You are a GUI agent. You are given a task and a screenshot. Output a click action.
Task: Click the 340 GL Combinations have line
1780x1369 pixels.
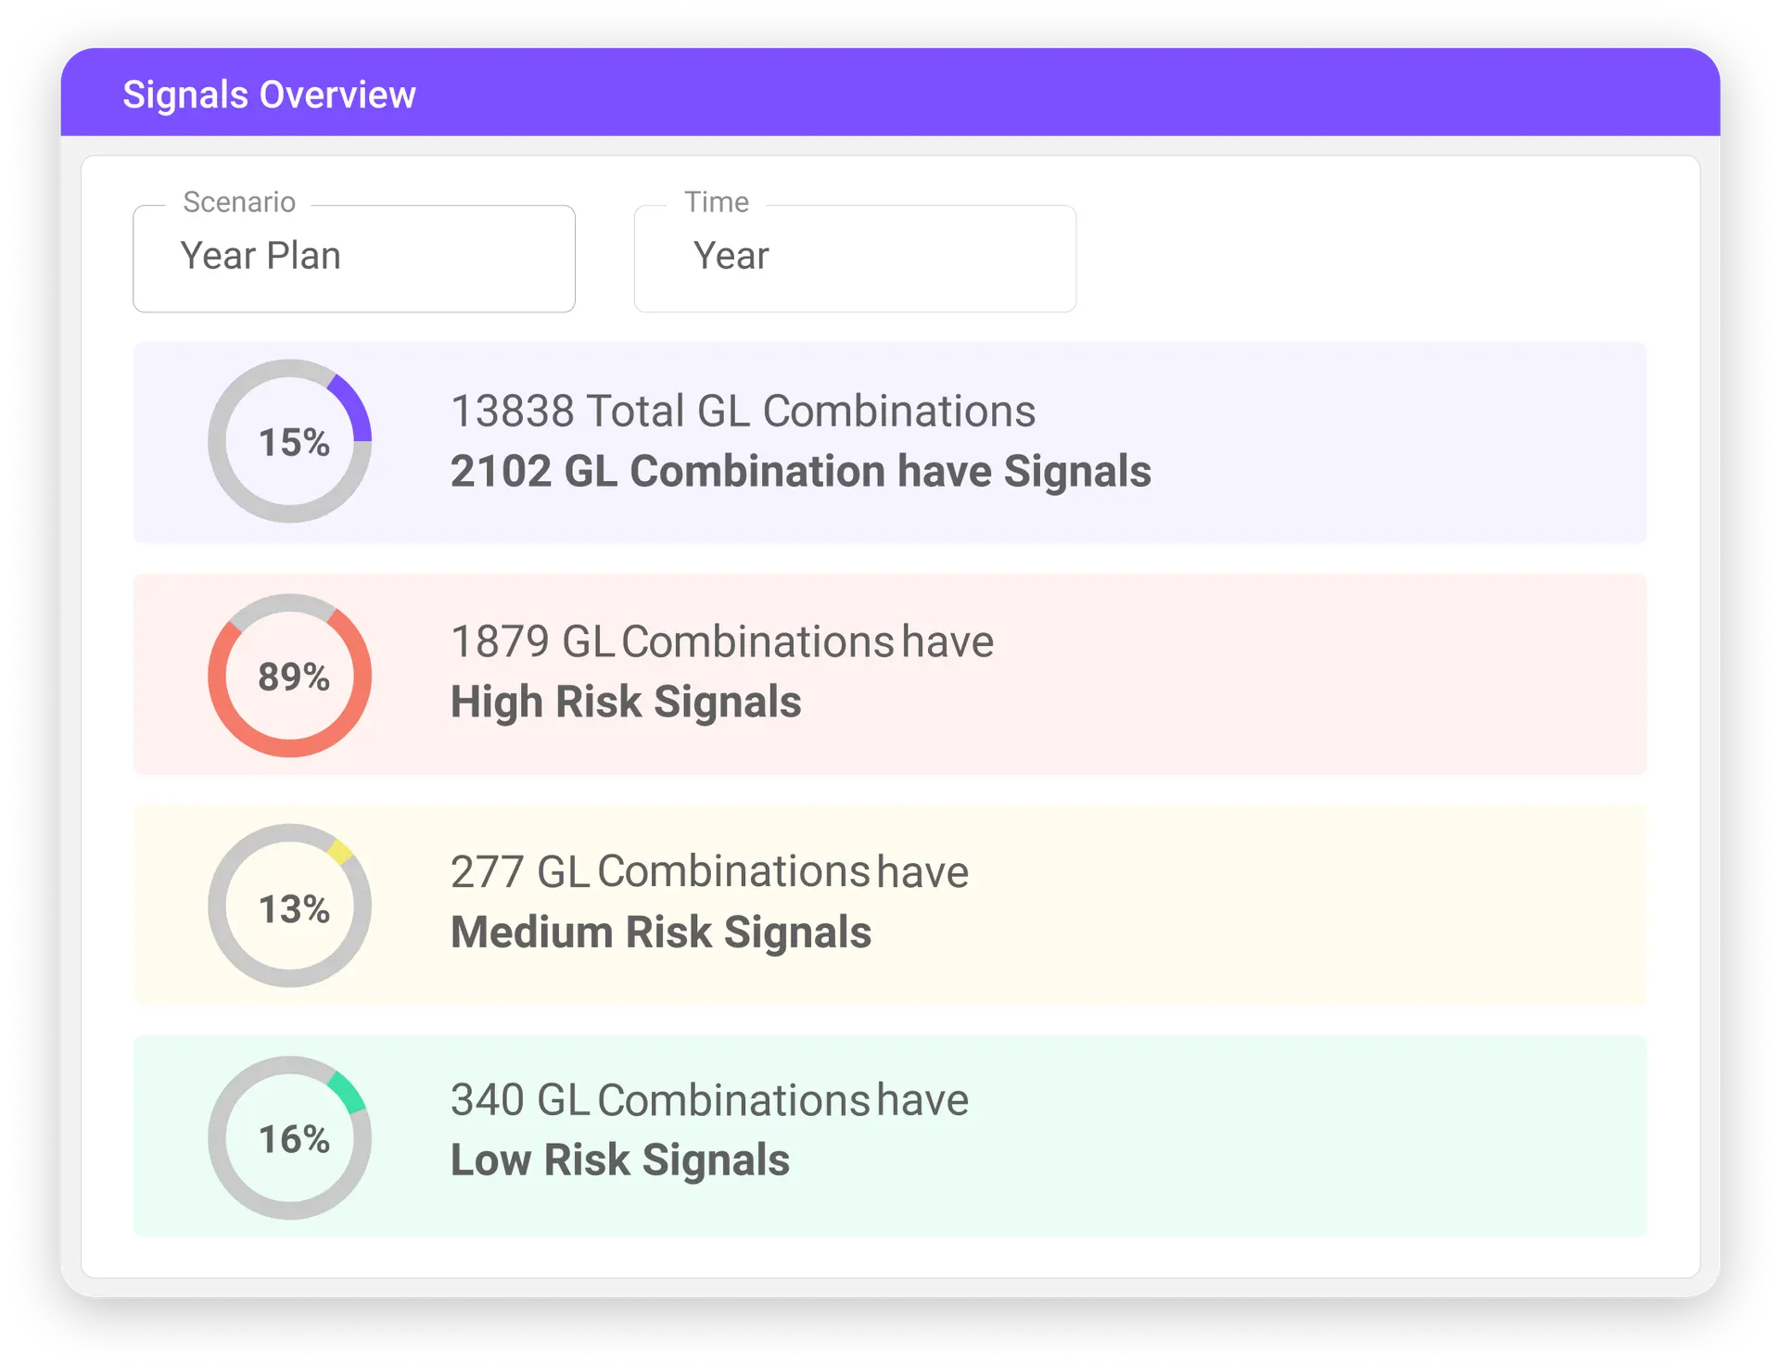click(709, 1100)
